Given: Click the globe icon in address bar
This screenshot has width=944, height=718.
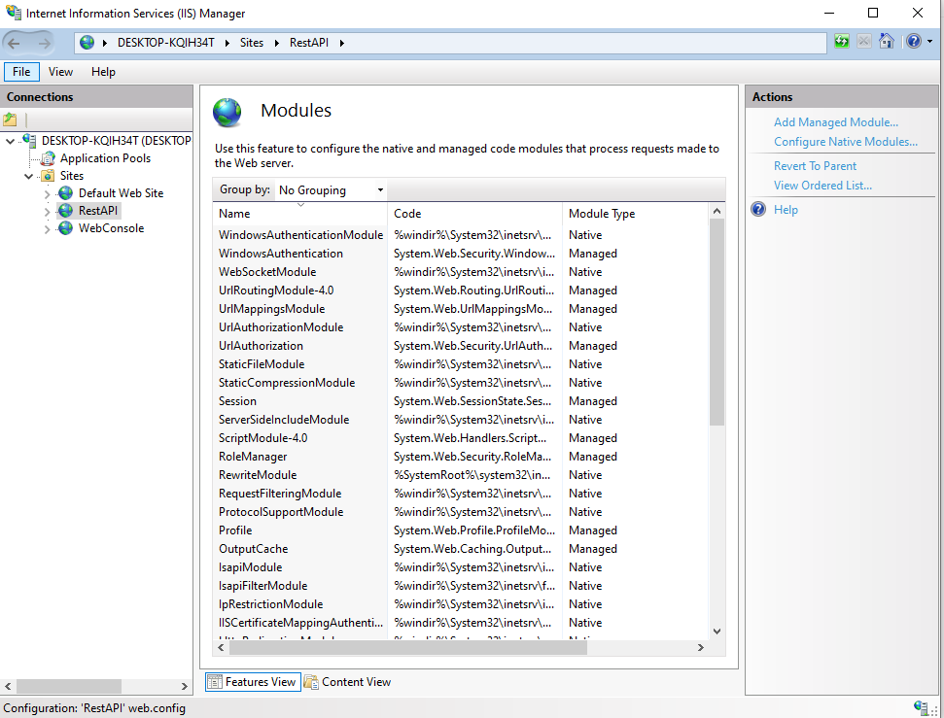Looking at the screenshot, I should point(87,42).
